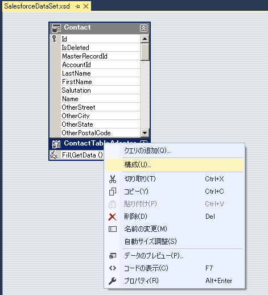Screen dimensions: 268x295
Task: Click the wrench properties icon
Action: click(x=112, y=281)
